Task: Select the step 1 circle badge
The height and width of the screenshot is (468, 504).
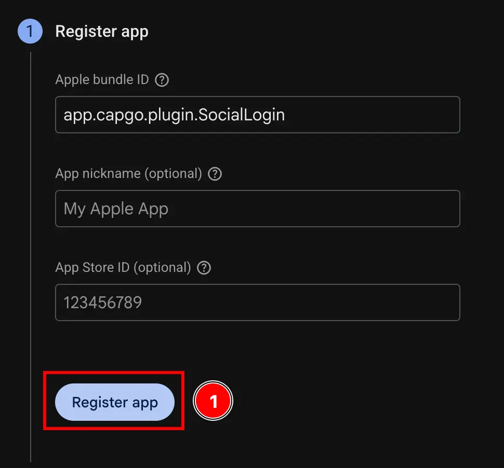Action: [x=30, y=31]
